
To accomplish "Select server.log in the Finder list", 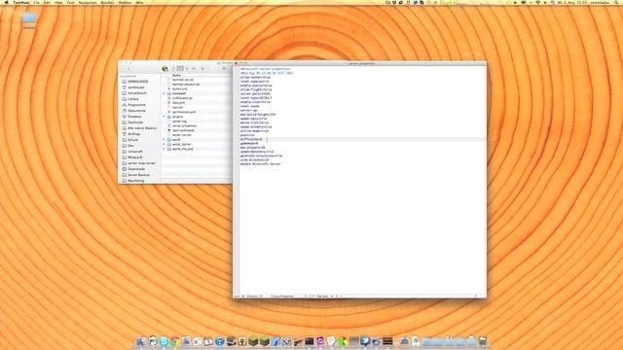I will [179, 121].
